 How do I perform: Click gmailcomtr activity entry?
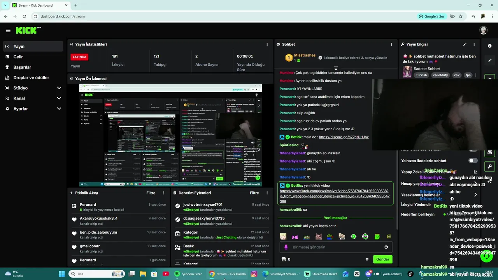tap(89, 246)
